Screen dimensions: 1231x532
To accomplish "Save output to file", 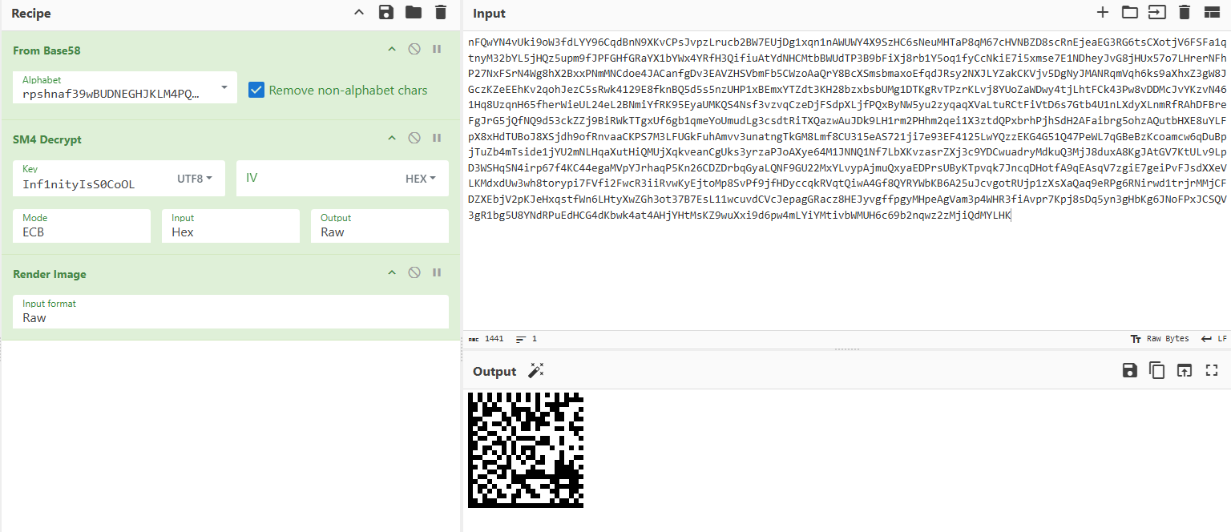I will point(1129,370).
